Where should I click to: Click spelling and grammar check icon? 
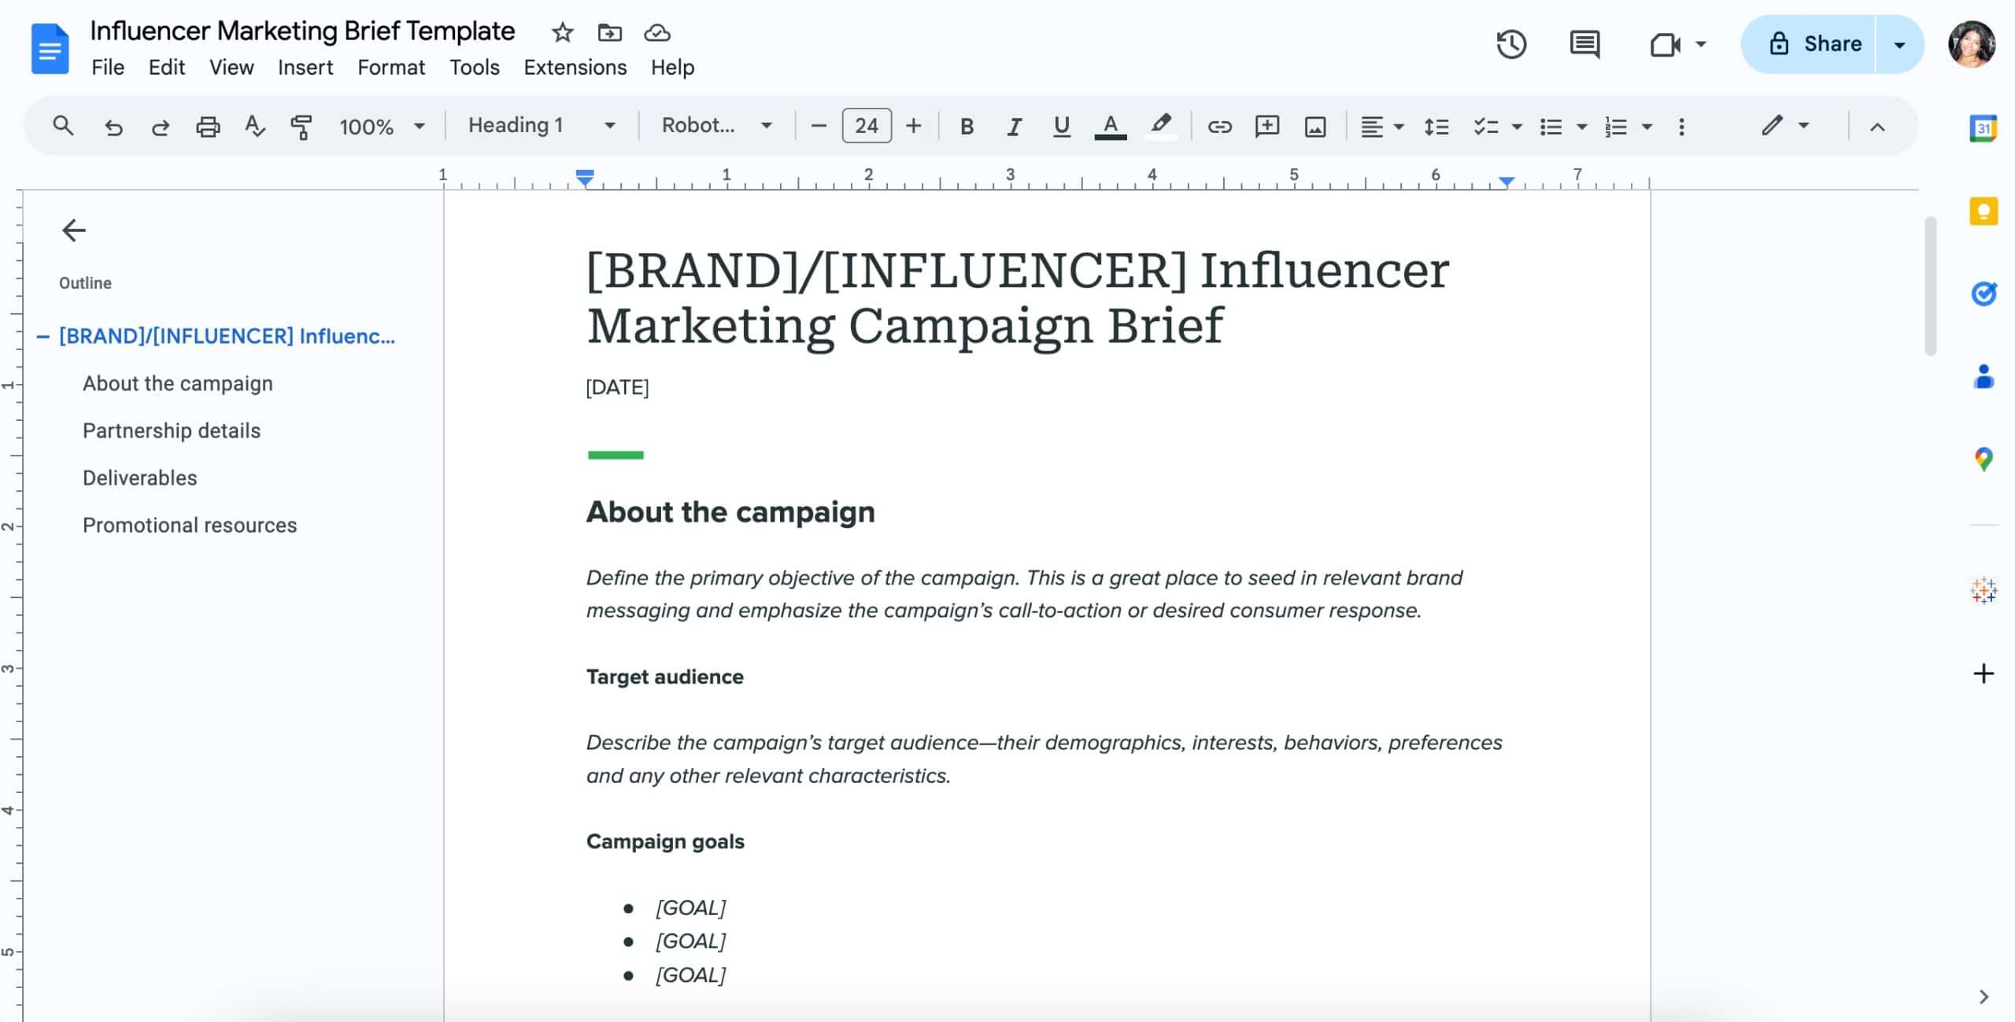[254, 126]
